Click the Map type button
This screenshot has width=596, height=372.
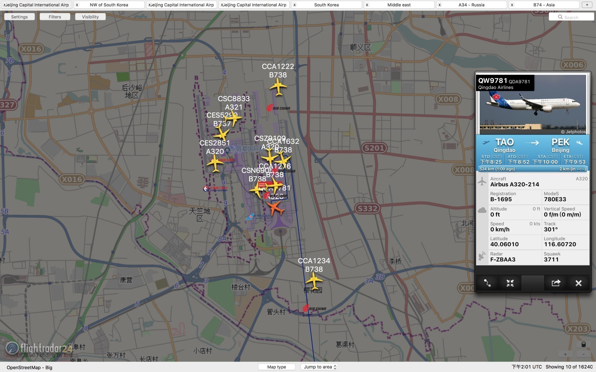pyautogui.click(x=276, y=367)
